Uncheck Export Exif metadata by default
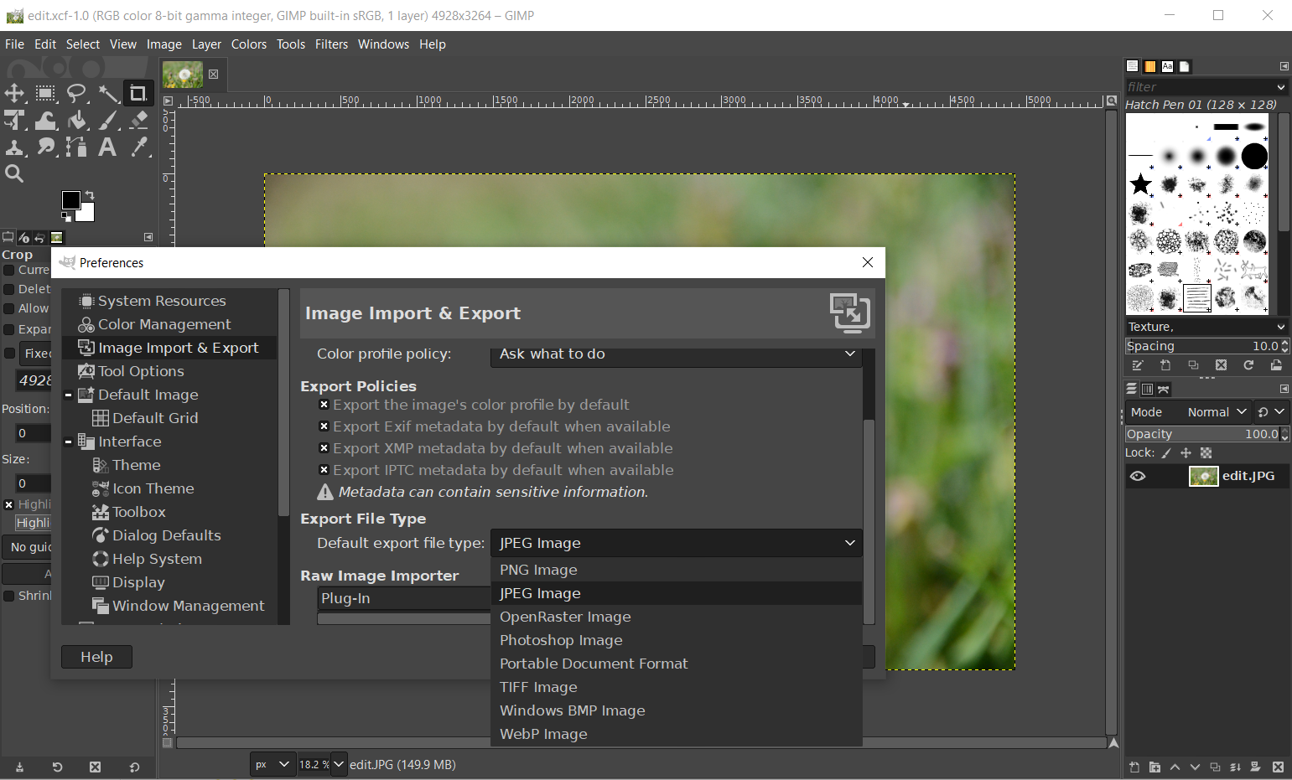Screen dimensions: 1292x780 (x=324, y=426)
